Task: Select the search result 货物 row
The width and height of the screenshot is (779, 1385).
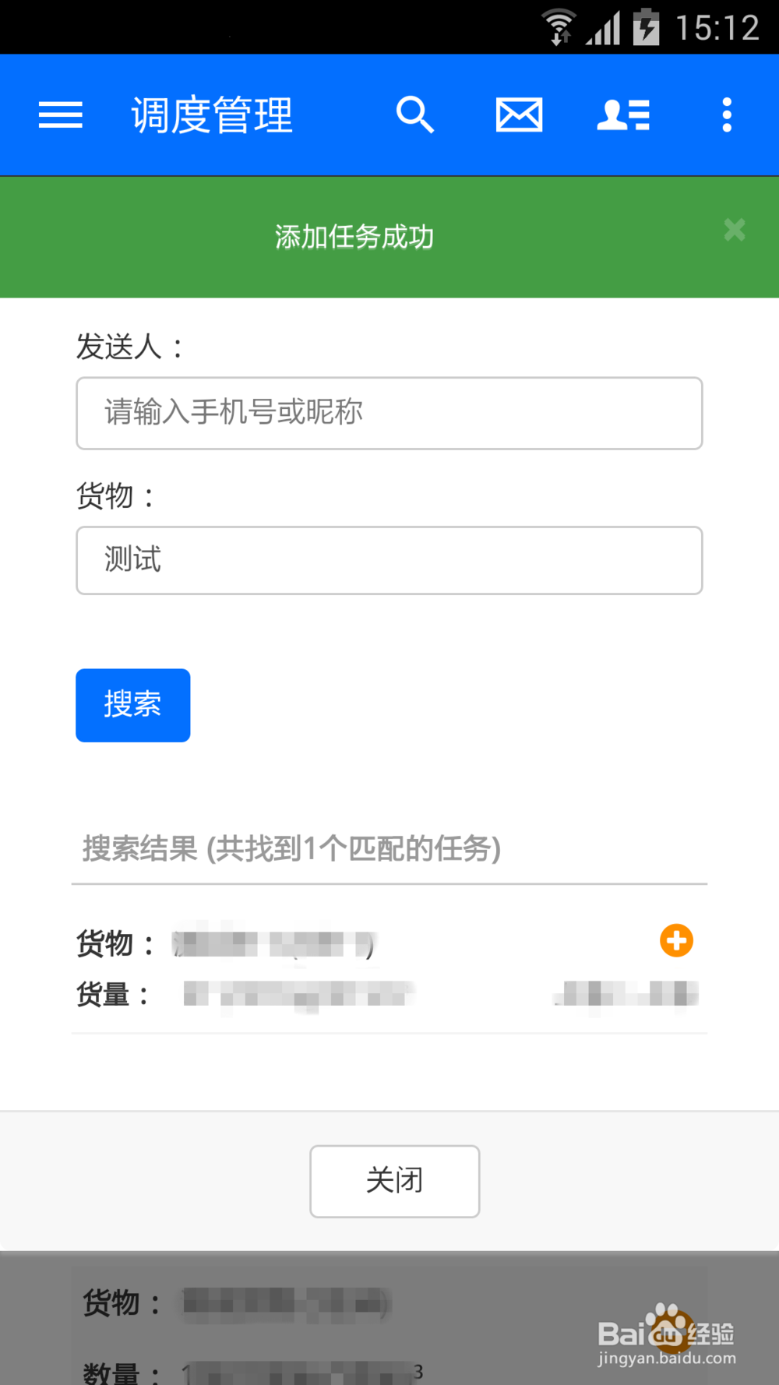Action: pos(389,943)
